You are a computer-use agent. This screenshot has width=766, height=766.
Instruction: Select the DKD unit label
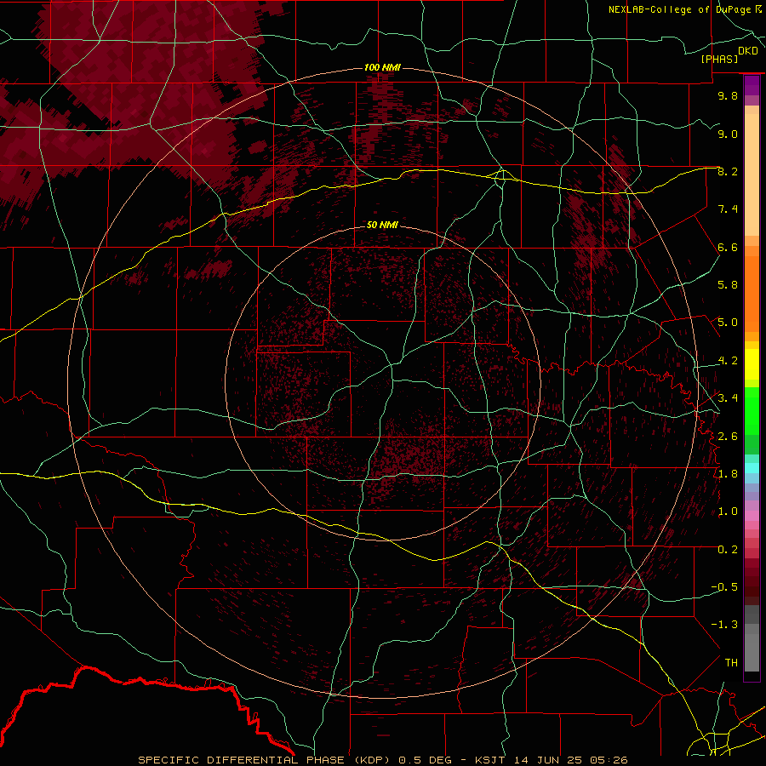[748, 50]
